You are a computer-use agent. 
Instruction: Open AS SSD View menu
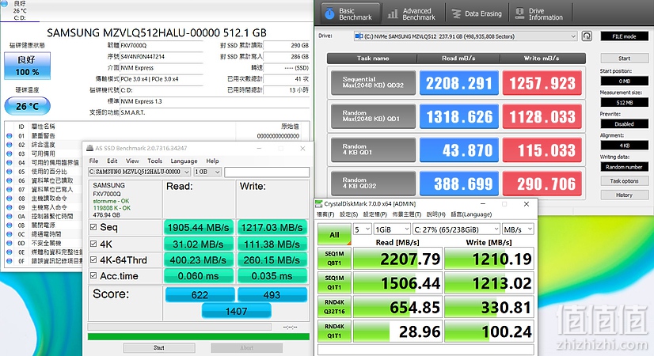pyautogui.click(x=132, y=161)
